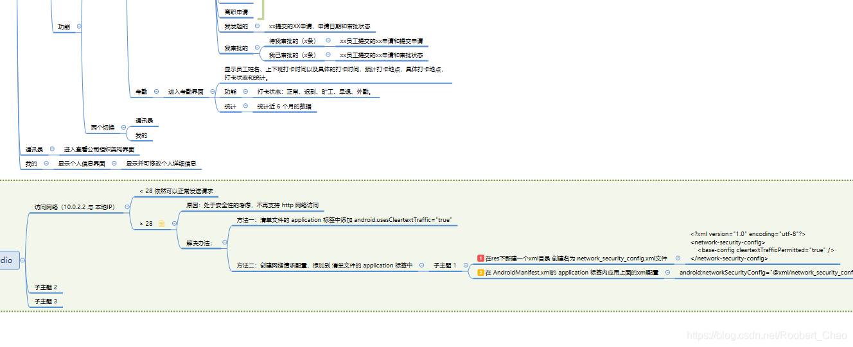
Task: Collapse the network_security_config.xml step node
Action: point(677,258)
